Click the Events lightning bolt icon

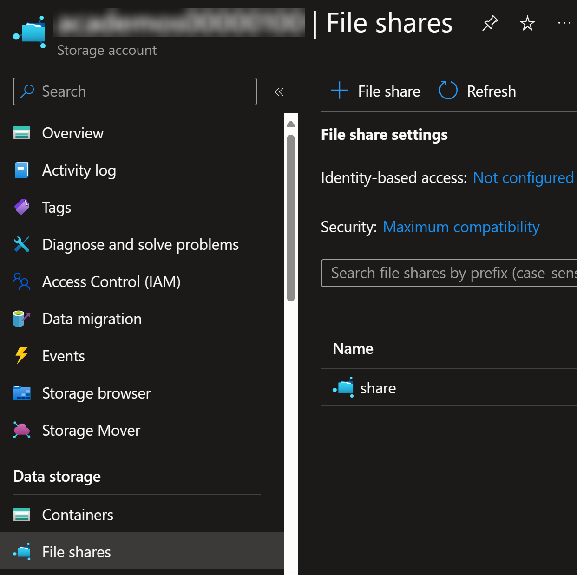(x=22, y=356)
